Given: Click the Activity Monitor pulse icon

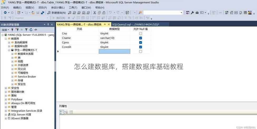Looking at the screenshot, I should coord(36,30).
